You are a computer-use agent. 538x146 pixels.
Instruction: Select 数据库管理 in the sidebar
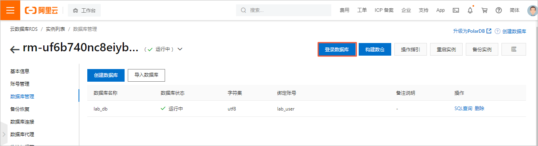22,97
